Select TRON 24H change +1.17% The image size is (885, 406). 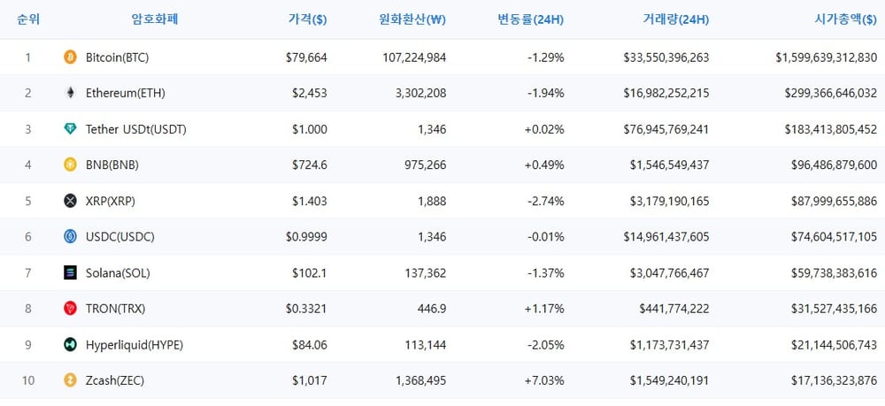(543, 309)
